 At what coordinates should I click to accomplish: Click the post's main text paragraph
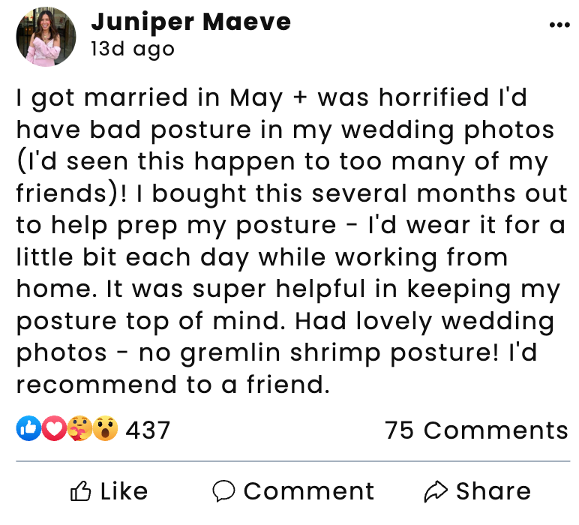pos(289,241)
